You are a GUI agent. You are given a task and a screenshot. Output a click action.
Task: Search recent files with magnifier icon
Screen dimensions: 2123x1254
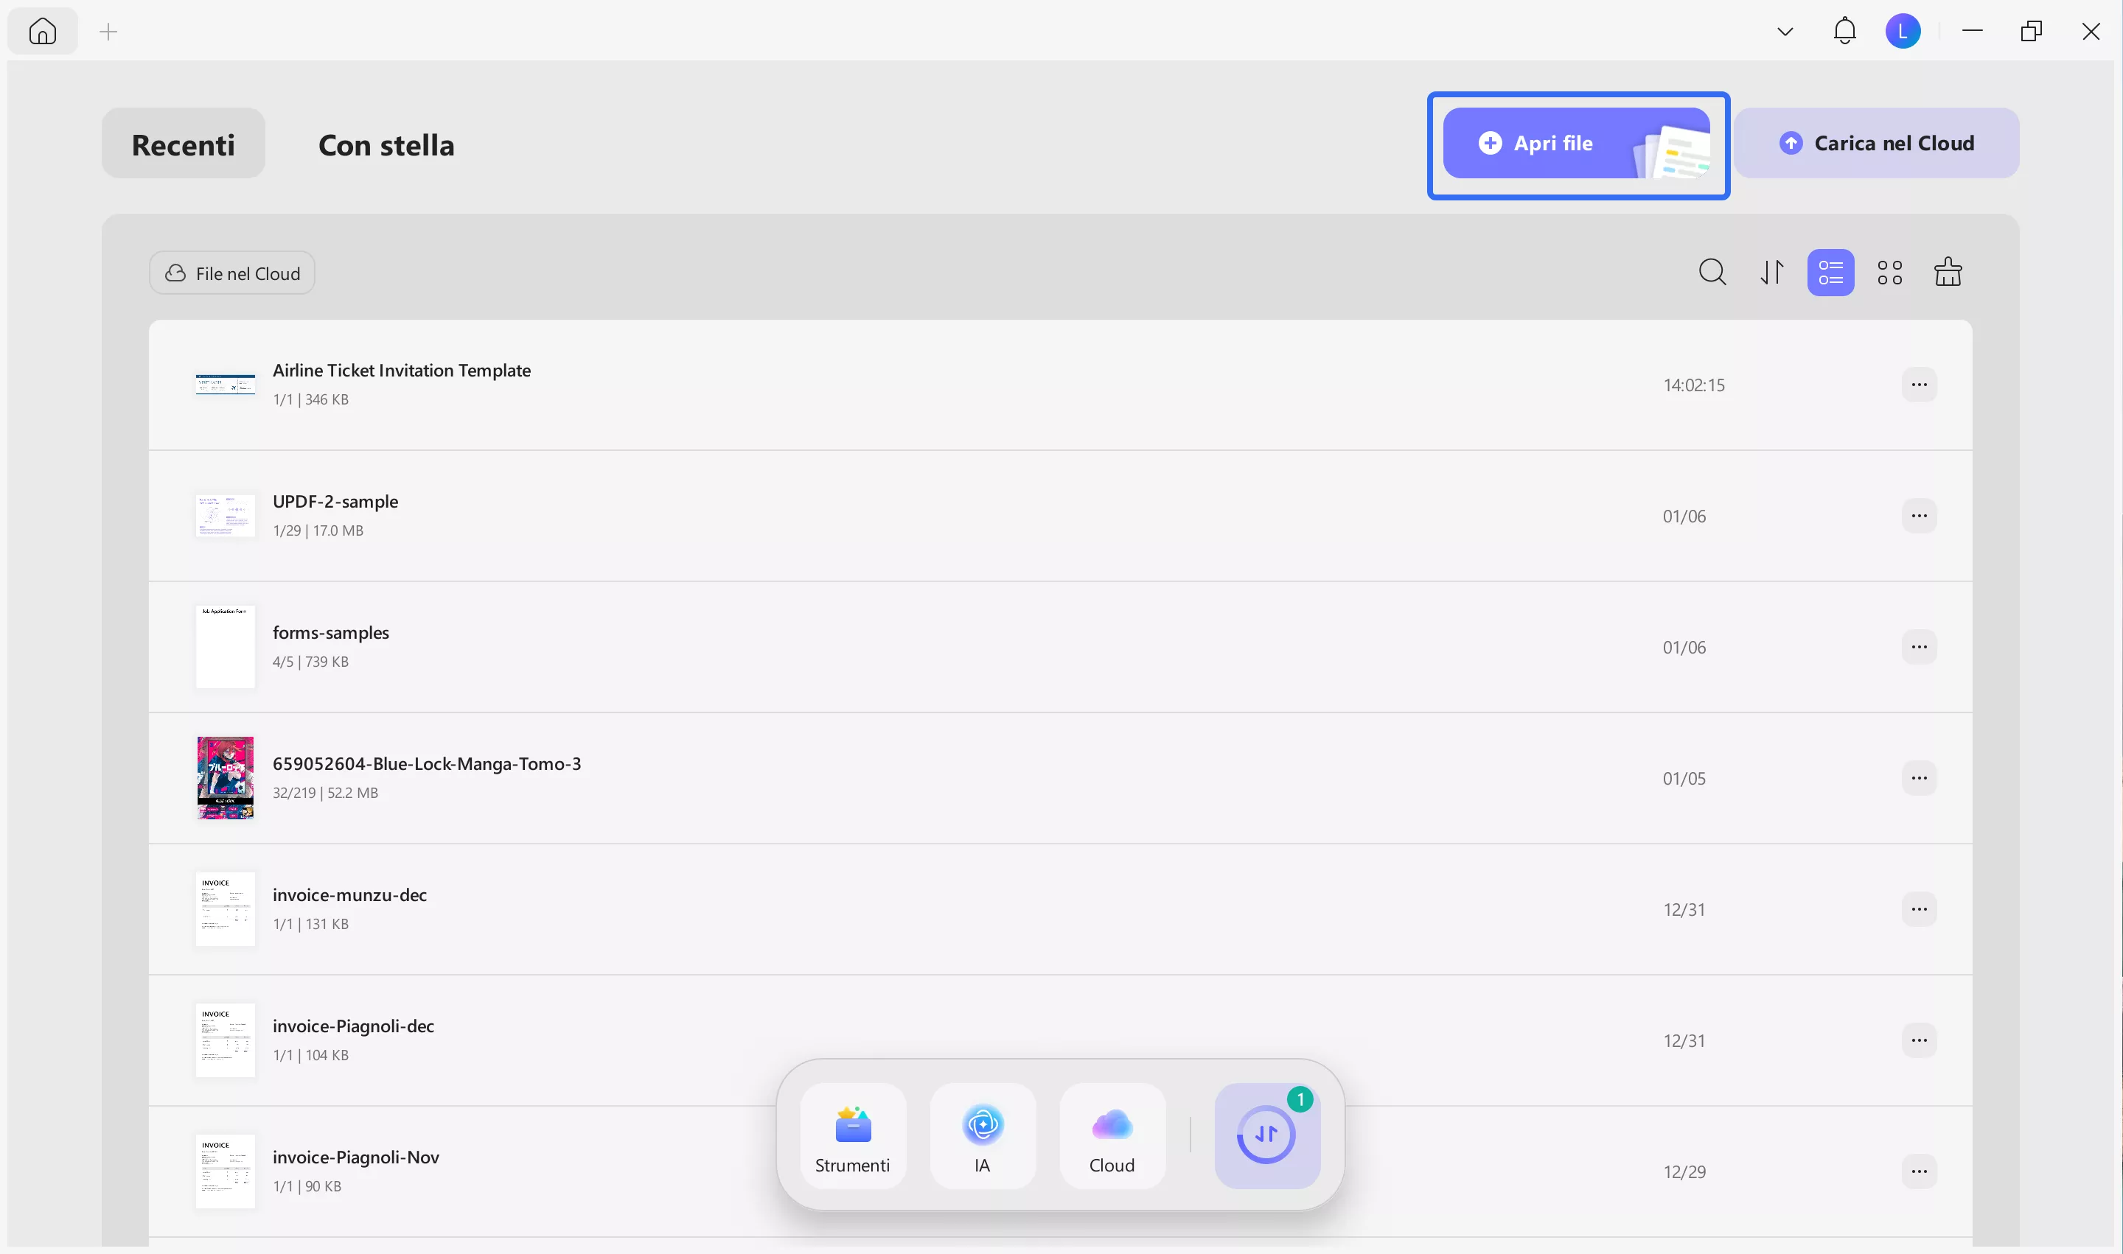point(1712,272)
